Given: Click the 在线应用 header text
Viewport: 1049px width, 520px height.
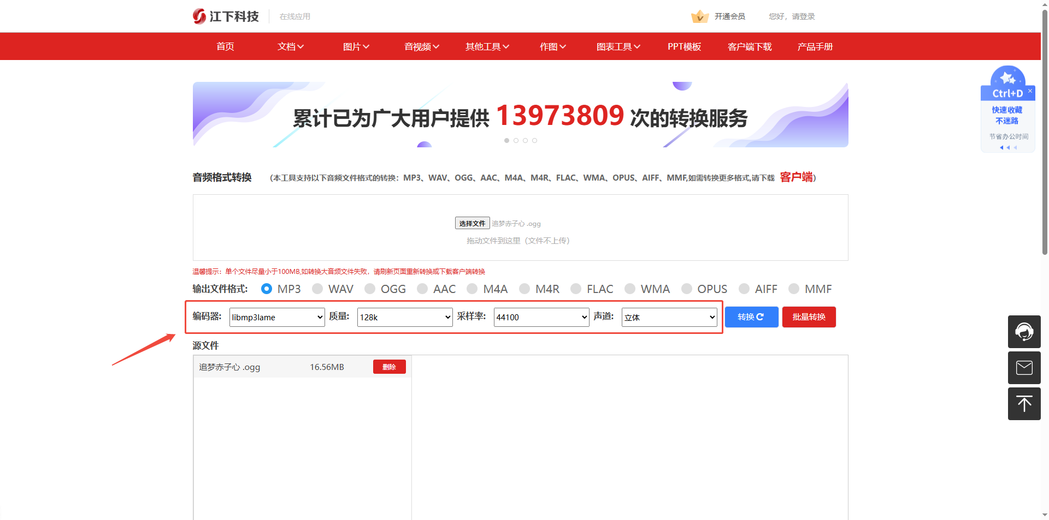Looking at the screenshot, I should 295,16.
